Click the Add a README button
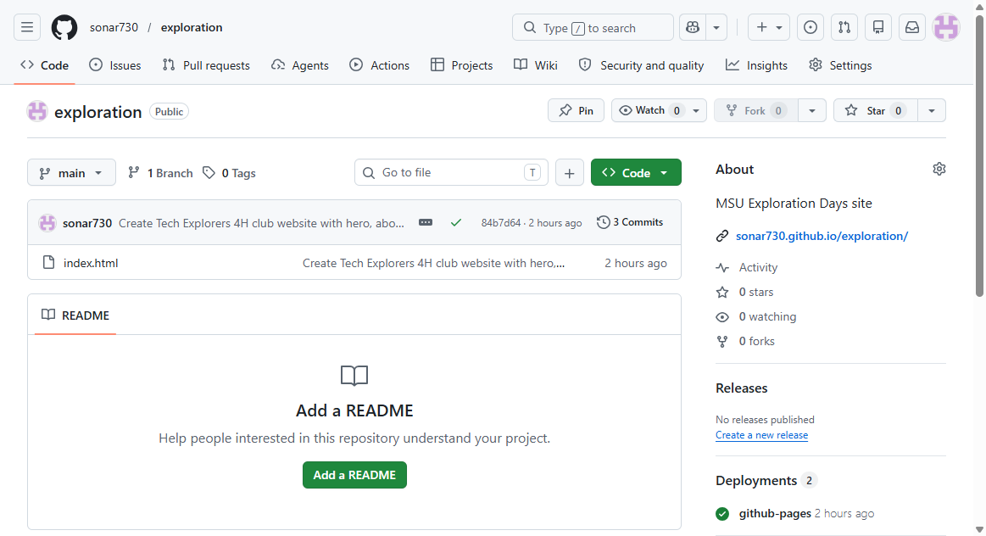This screenshot has width=986, height=536. 354,475
